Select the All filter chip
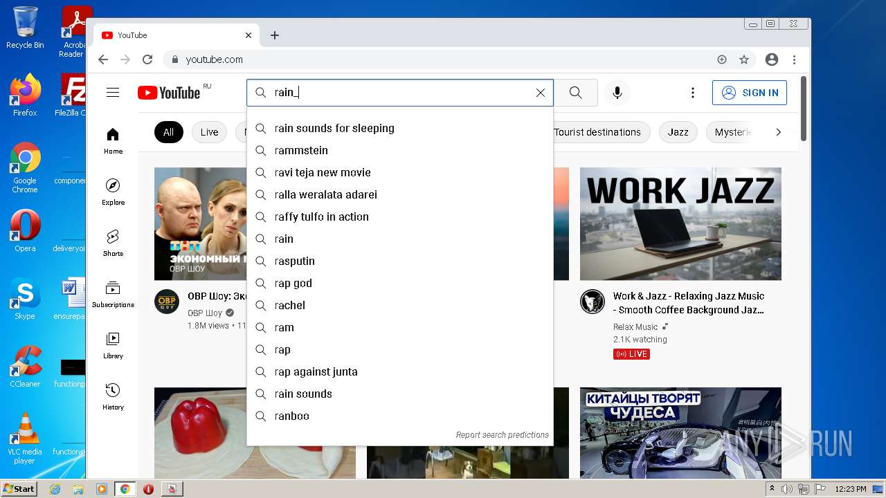 (168, 132)
